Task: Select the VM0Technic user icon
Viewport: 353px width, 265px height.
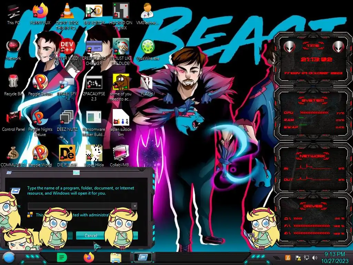Action: (148, 11)
